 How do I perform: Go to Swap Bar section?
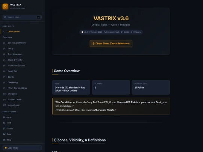pyautogui.click(x=22, y=71)
